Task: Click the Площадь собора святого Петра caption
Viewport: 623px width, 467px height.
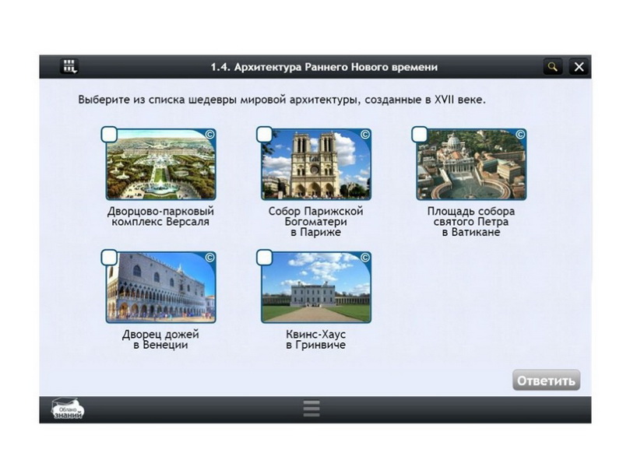Action: click(470, 222)
